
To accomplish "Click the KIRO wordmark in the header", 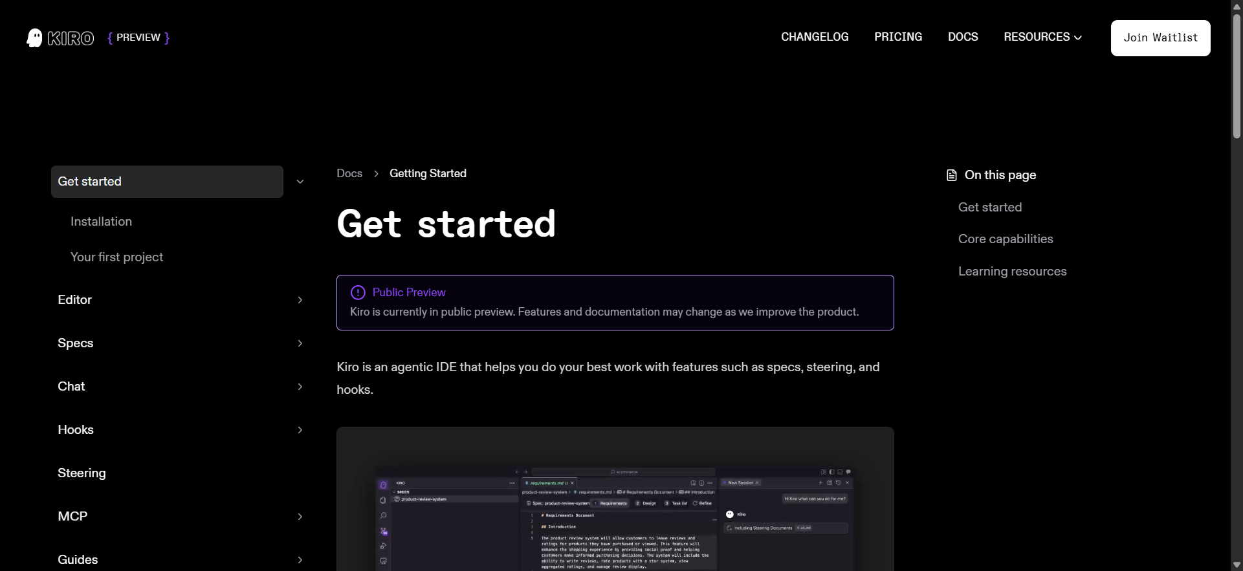I will (71, 38).
